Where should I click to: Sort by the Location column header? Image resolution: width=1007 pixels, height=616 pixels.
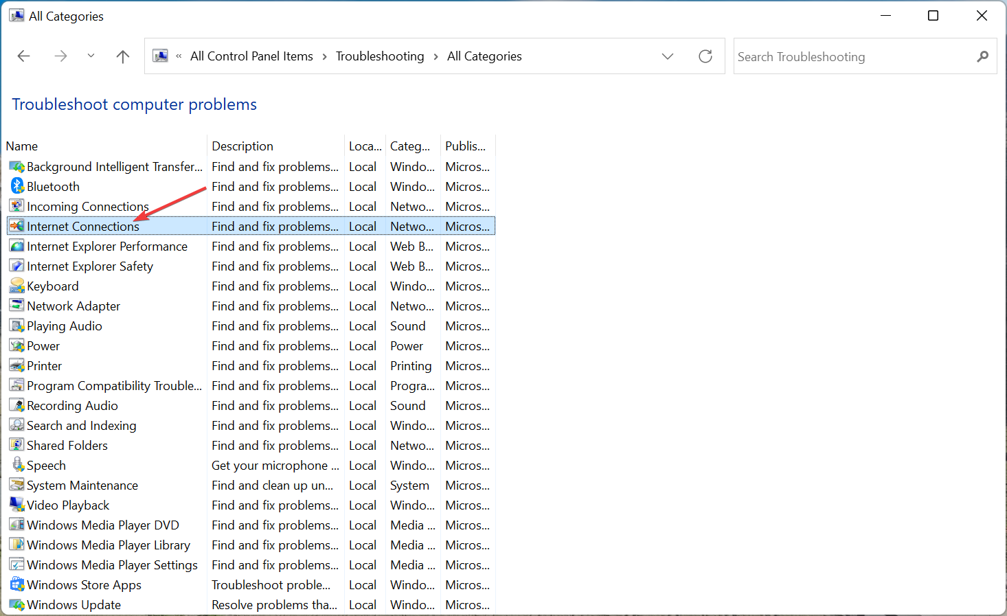(x=365, y=146)
